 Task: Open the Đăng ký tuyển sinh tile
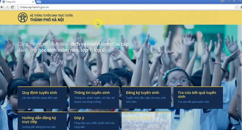click(x=146, y=98)
